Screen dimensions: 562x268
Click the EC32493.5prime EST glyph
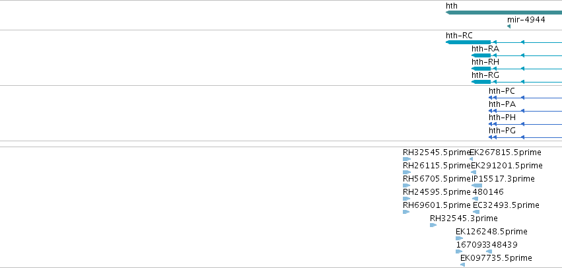pos(476,212)
